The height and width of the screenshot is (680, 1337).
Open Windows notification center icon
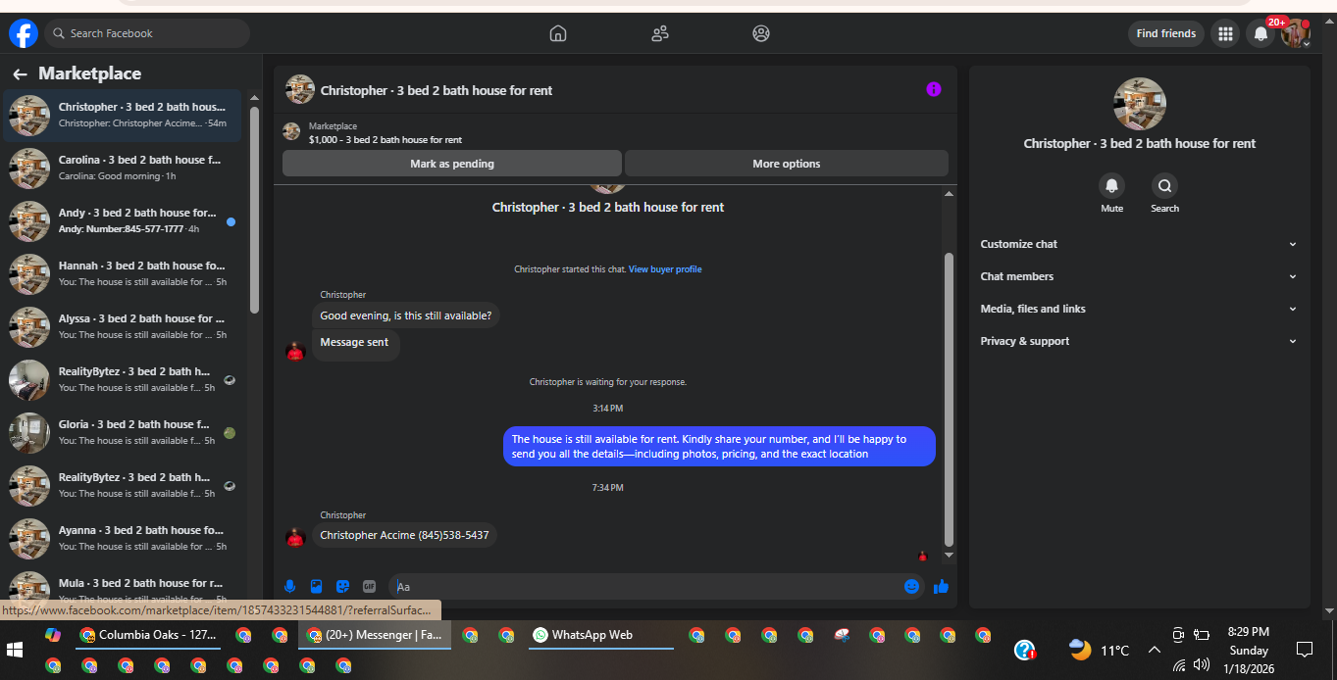pos(1305,650)
